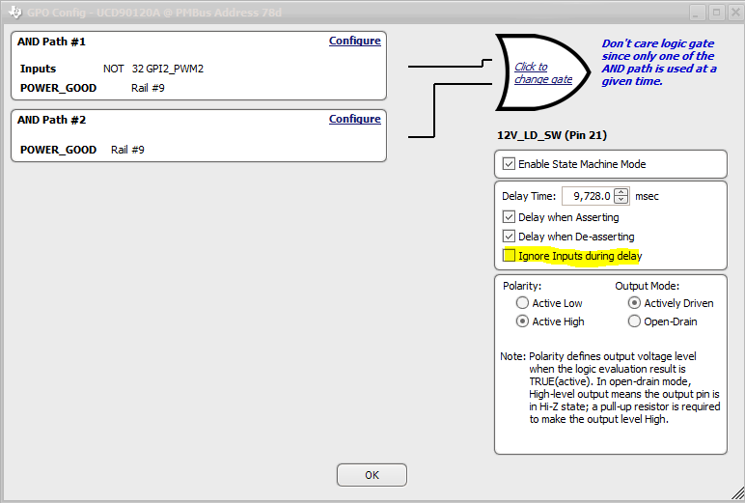Click the 'msec' unit label

(647, 196)
